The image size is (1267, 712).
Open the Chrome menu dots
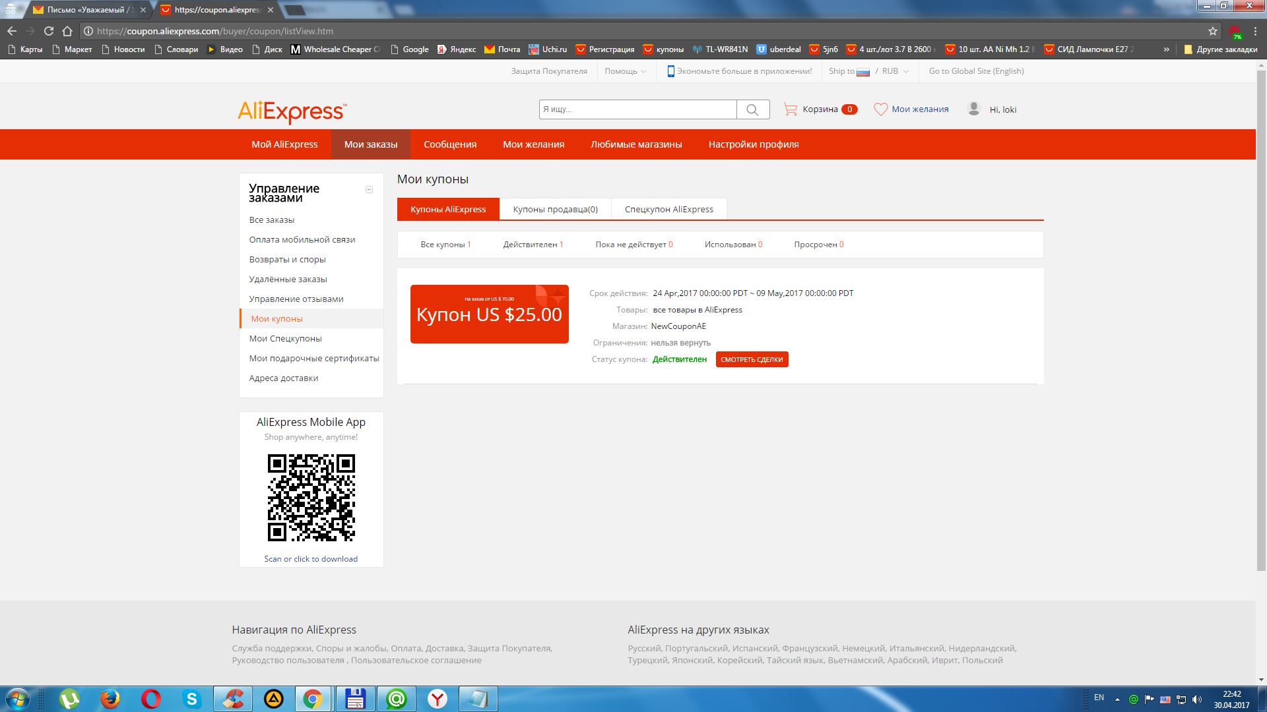coord(1256,31)
